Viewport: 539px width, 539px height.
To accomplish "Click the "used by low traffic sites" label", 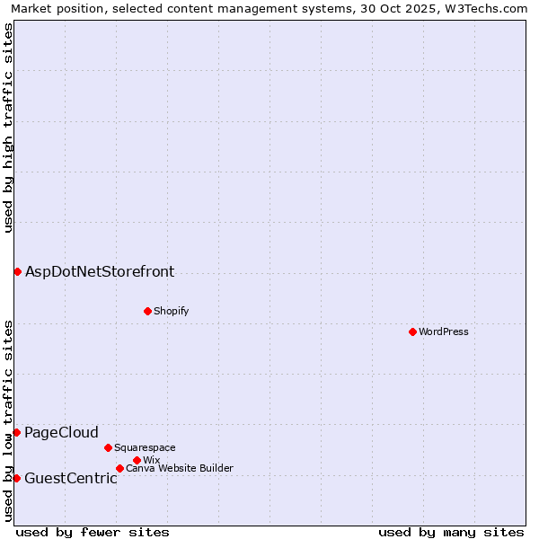I will click(8, 420).
